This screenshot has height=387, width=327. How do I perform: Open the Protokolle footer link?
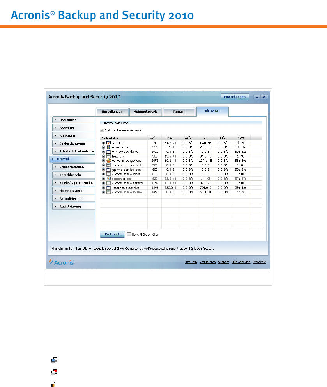coord(259,262)
